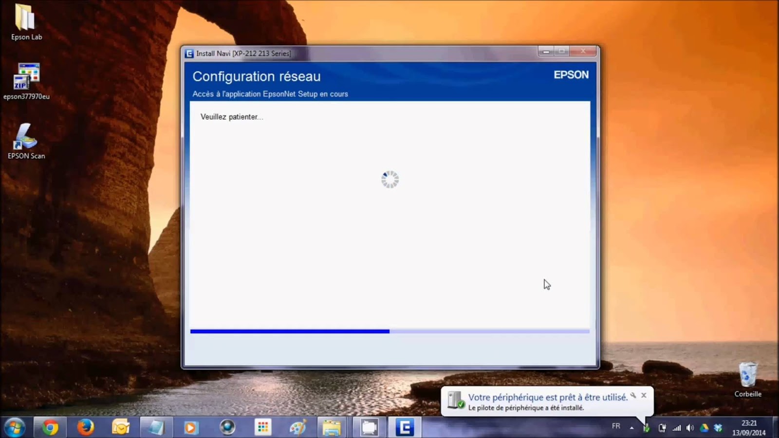Screen dimensions: 779x438
Task: Open the volume speaker tray icon
Action: 690,428
